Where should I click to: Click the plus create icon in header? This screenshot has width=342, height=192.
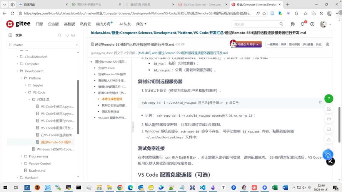click(312, 24)
